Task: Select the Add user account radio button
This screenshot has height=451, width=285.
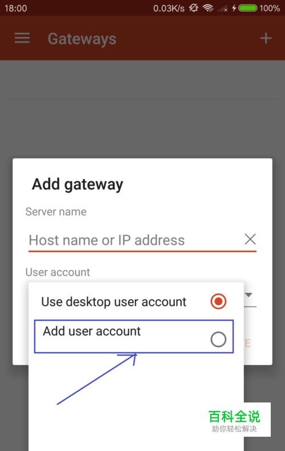Action: pyautogui.click(x=218, y=340)
